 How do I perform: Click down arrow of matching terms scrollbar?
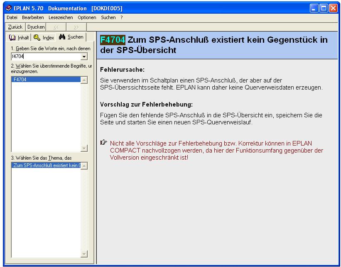click(84, 148)
